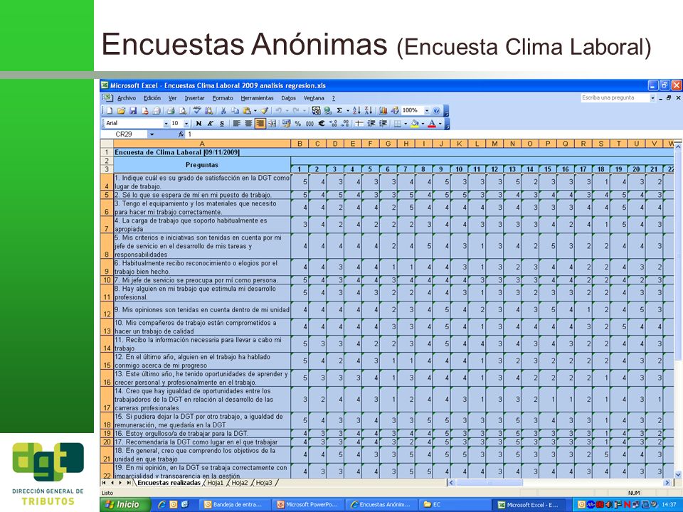Click the Inicio start button

[125, 505]
